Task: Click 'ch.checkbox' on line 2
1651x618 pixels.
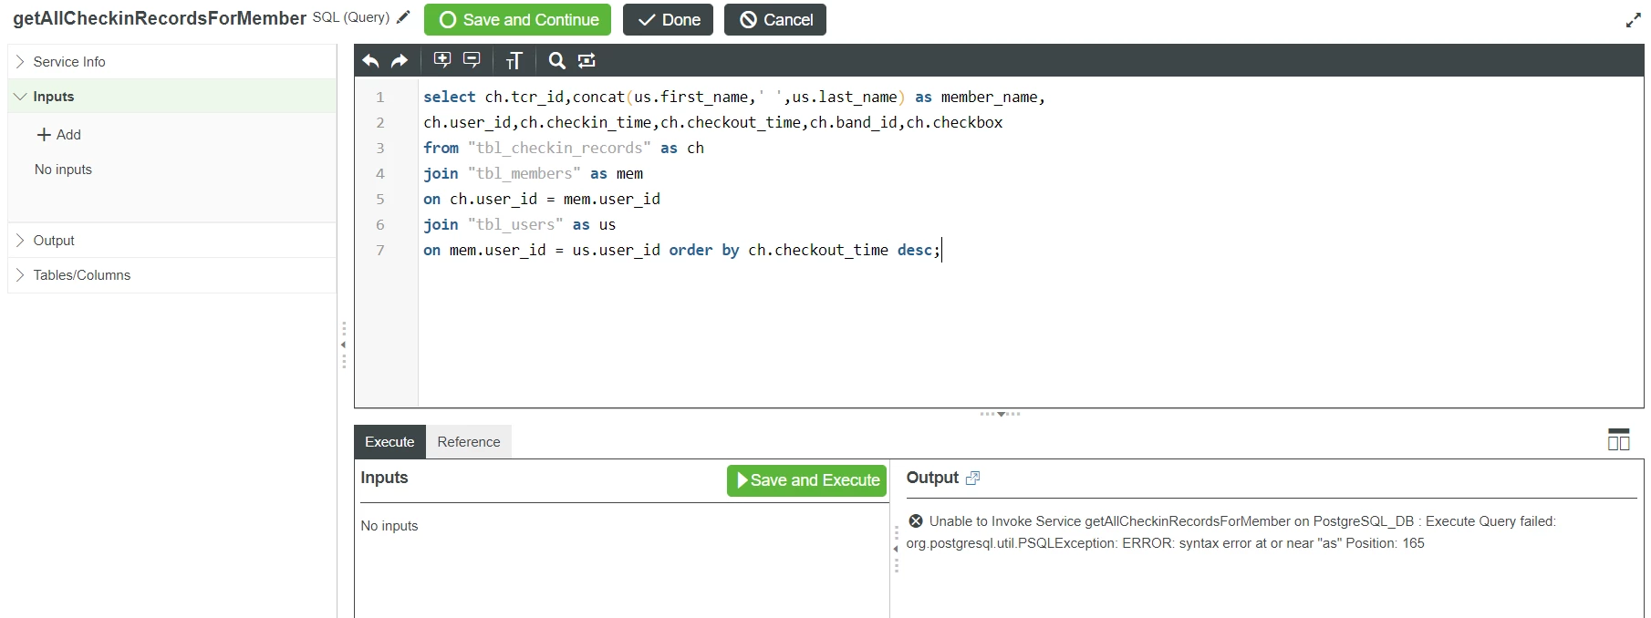Action: (x=954, y=122)
